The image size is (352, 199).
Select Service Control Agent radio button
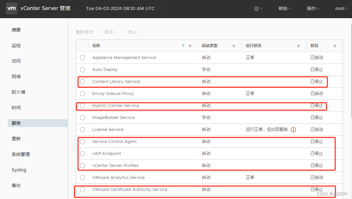83,142
